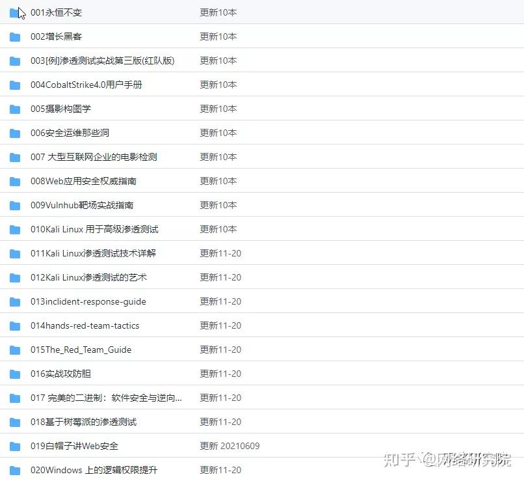
Task: Click folder icon for 013inclident-response-guide
Action: point(15,302)
